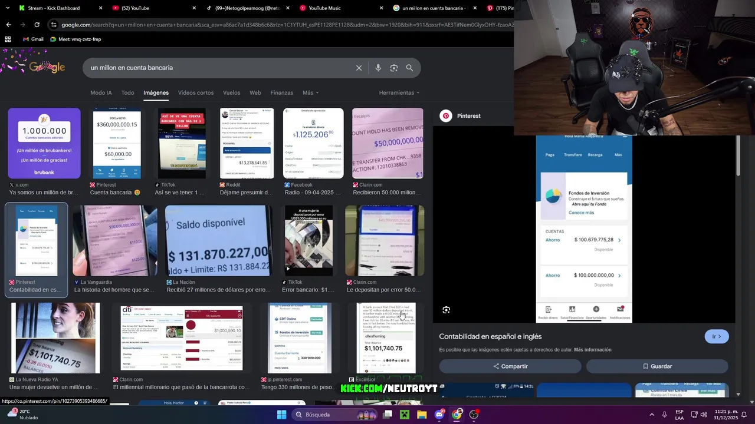Follow the 'Más información' copyright link
755x424 pixels.
[592, 350]
